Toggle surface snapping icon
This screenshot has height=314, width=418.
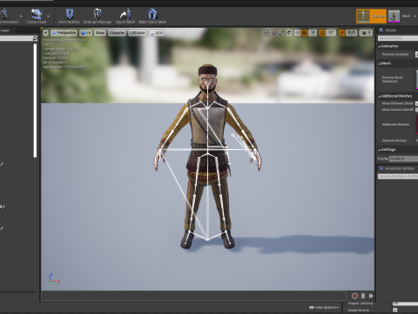click(297, 33)
